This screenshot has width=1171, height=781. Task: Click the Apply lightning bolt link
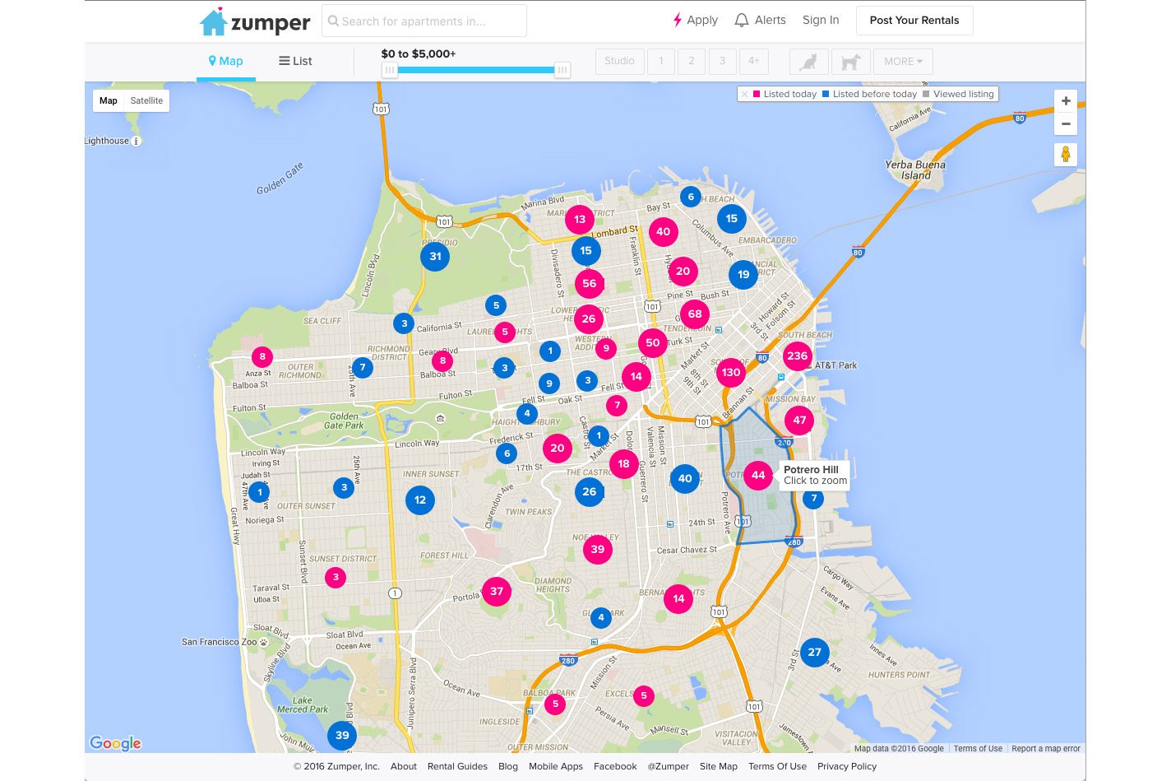point(696,20)
